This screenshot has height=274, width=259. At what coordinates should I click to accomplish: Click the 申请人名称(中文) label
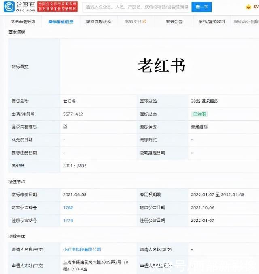[28, 249]
